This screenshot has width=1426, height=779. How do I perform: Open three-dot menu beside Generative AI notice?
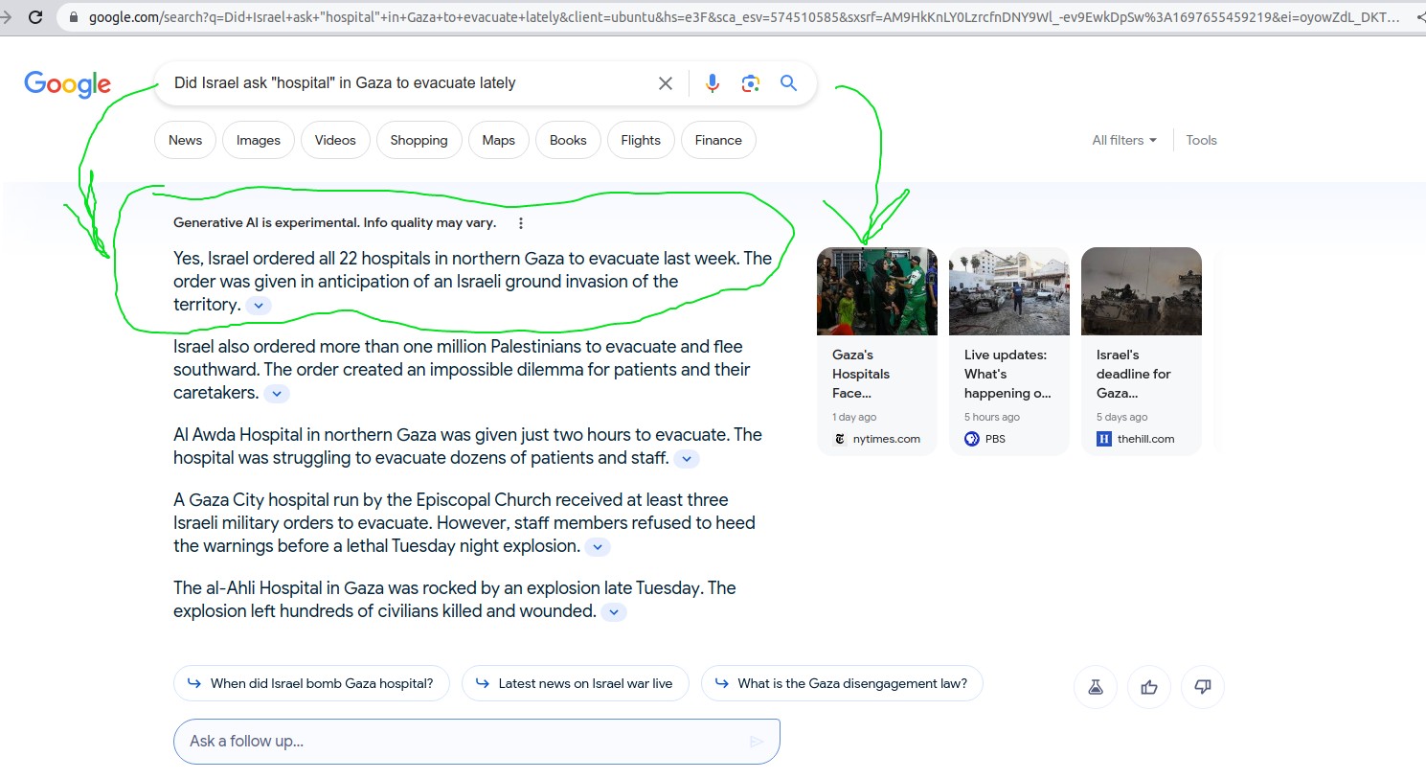(521, 223)
